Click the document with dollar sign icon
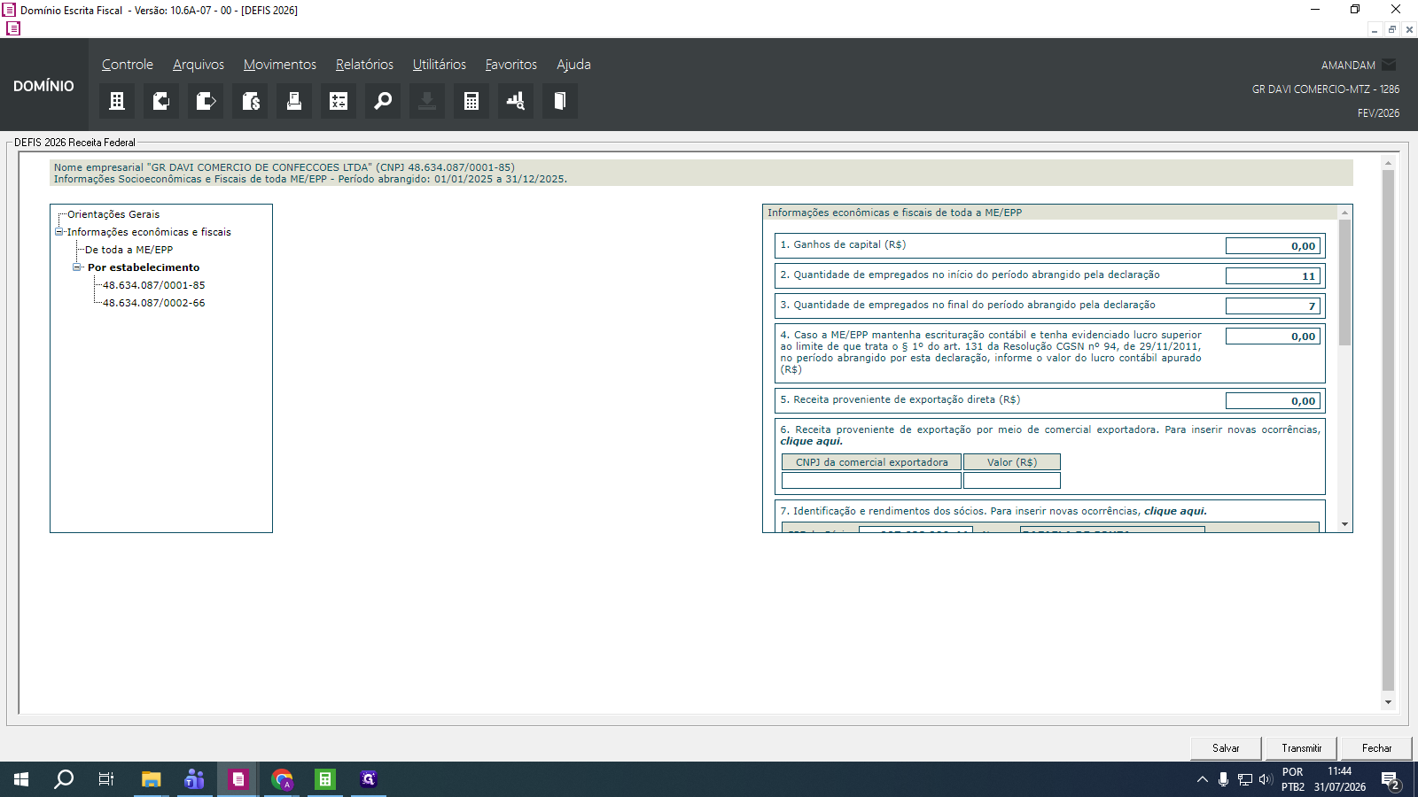Screen dimensions: 1418x797 (x=250, y=101)
